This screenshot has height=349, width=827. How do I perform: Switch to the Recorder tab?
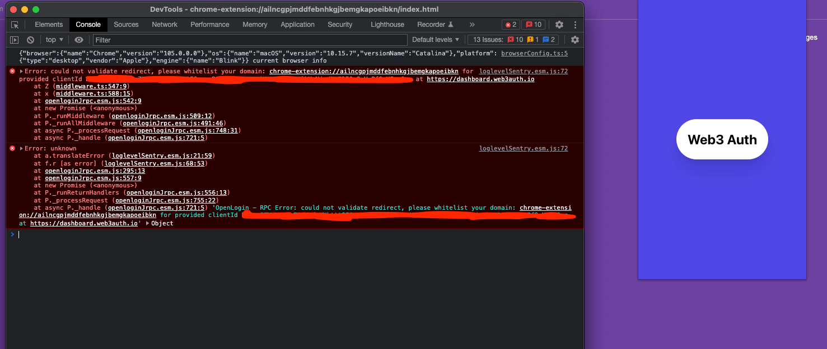tap(435, 25)
